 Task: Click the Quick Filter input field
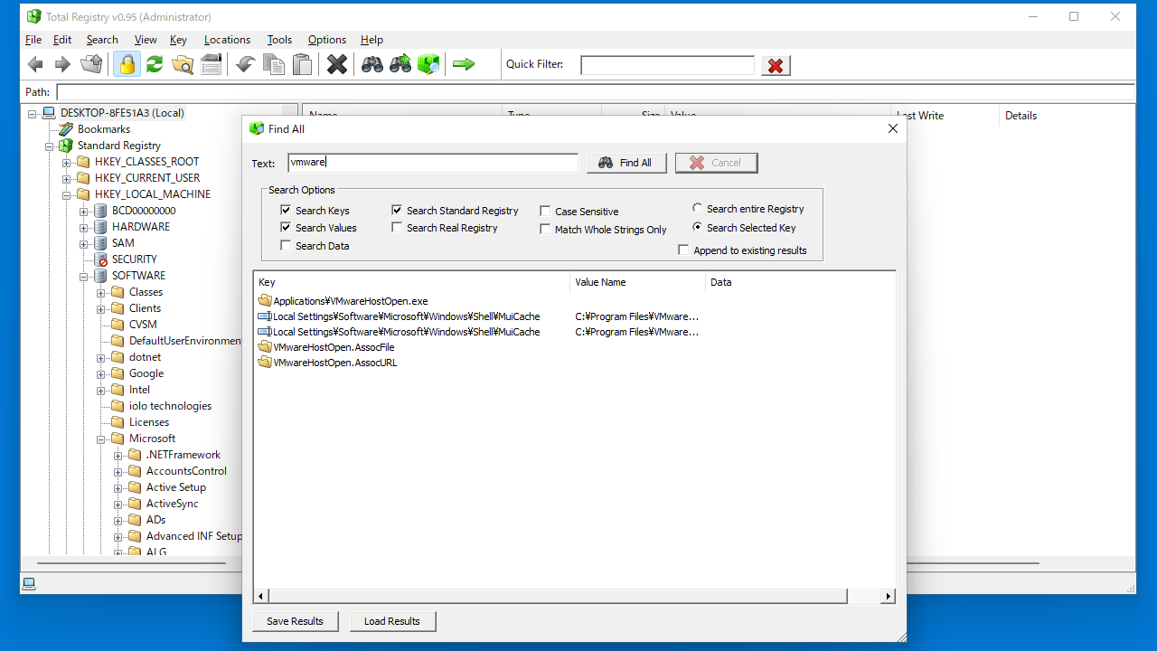(667, 65)
